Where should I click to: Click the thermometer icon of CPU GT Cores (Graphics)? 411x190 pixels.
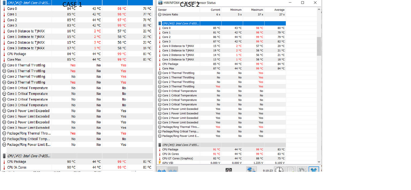[160, 158]
